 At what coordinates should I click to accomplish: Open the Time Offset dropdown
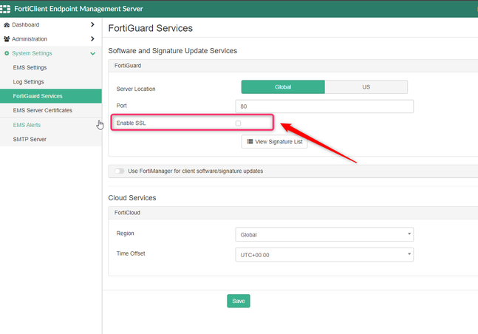coord(324,255)
